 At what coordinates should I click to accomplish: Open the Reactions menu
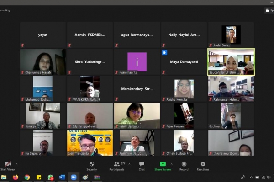pyautogui.click(x=203, y=166)
